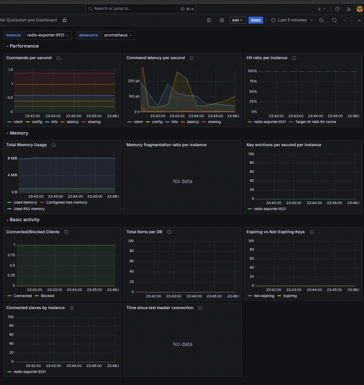Show info for Time since last master connection
Viewport: 364px width, 385px height.
point(200,308)
